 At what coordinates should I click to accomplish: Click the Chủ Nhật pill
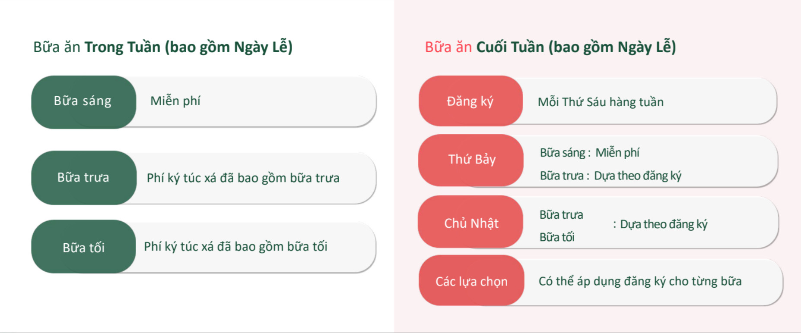coord(471,223)
